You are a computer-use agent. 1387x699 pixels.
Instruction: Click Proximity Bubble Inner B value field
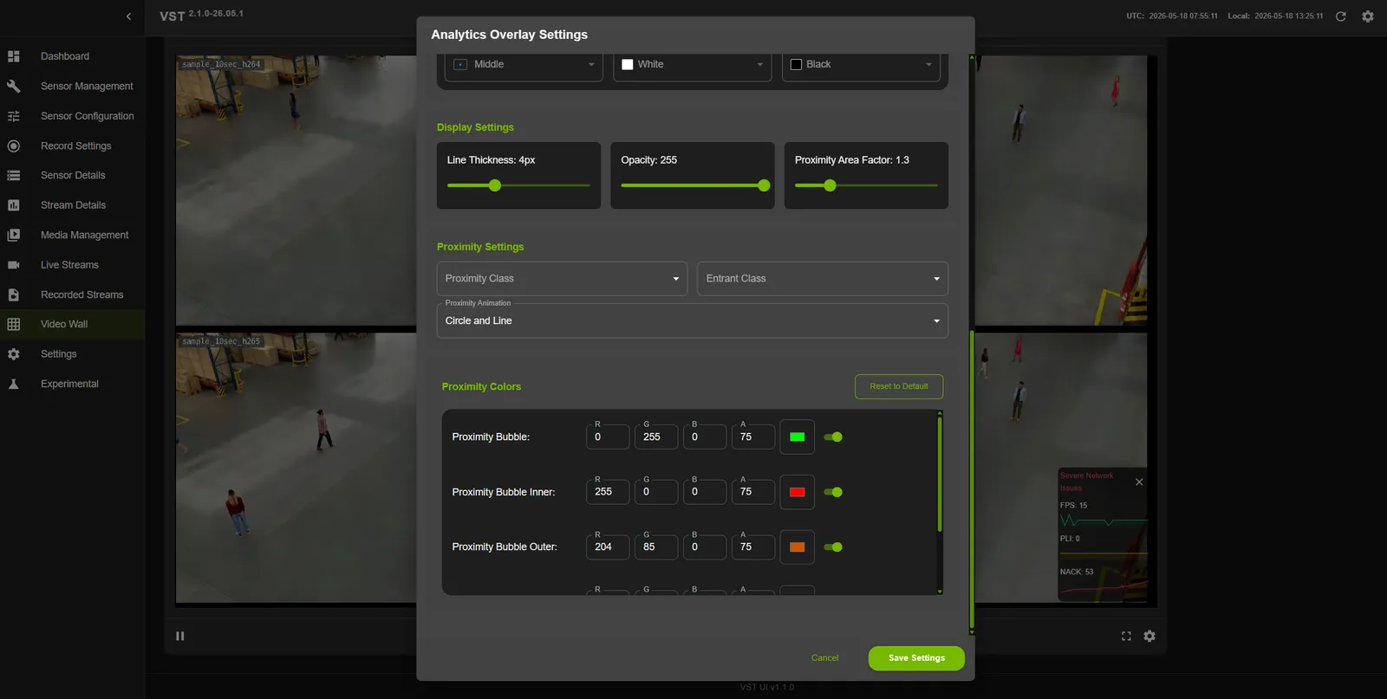705,492
